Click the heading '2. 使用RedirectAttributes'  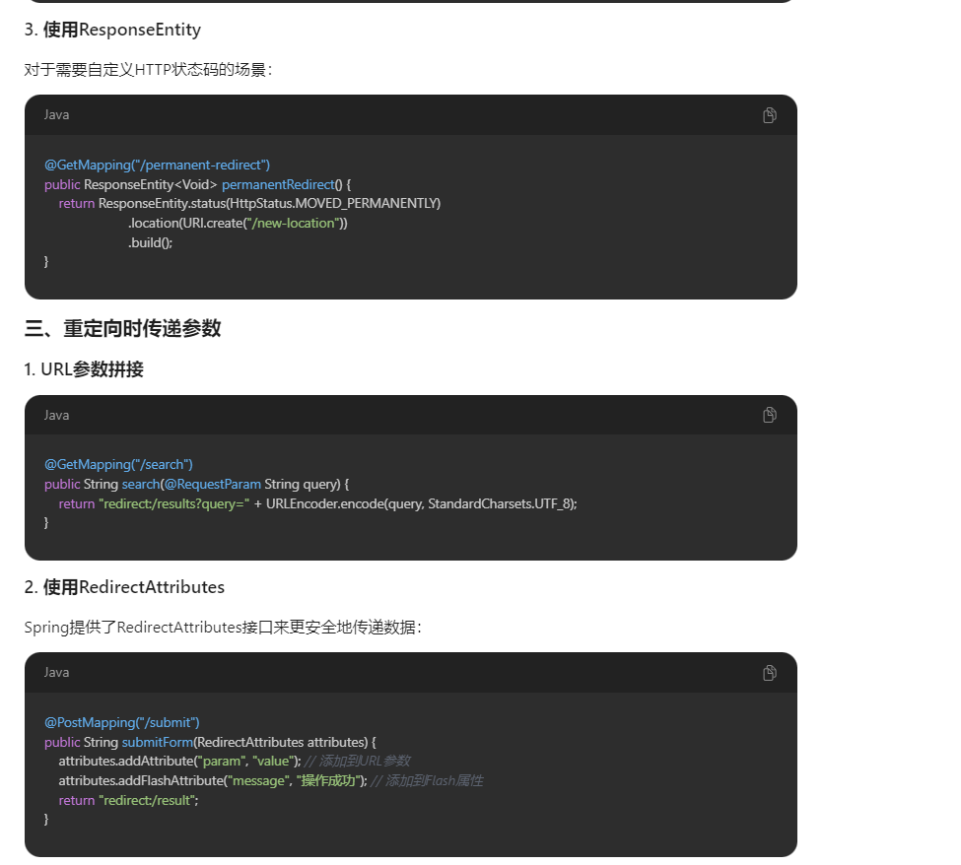(124, 587)
